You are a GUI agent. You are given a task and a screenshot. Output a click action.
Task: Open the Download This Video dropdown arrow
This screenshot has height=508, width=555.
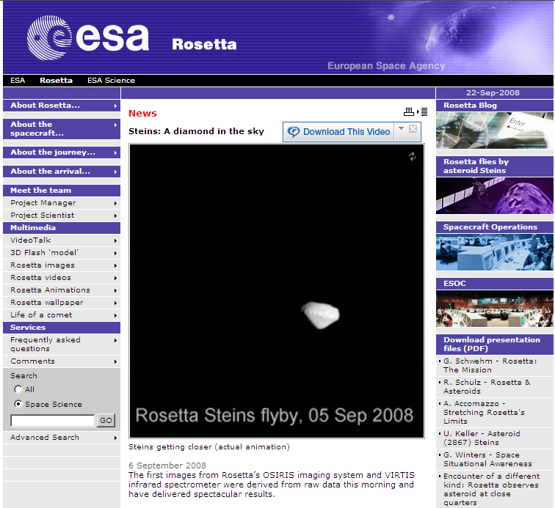pos(400,129)
